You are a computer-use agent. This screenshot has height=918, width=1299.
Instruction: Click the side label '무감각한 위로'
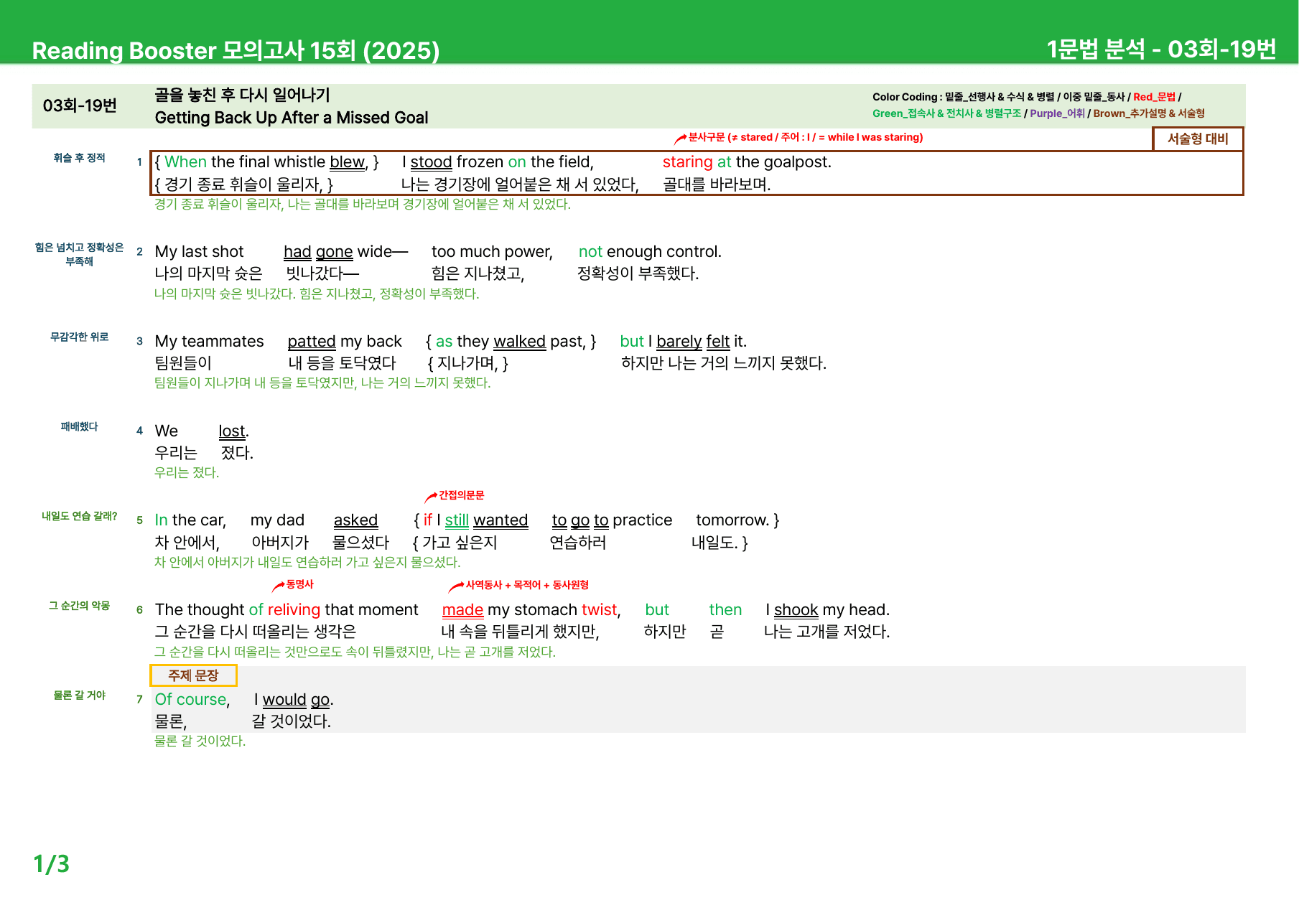tap(79, 337)
